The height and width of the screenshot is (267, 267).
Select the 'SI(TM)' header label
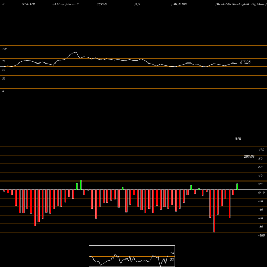pyautogui.click(x=101, y=4)
